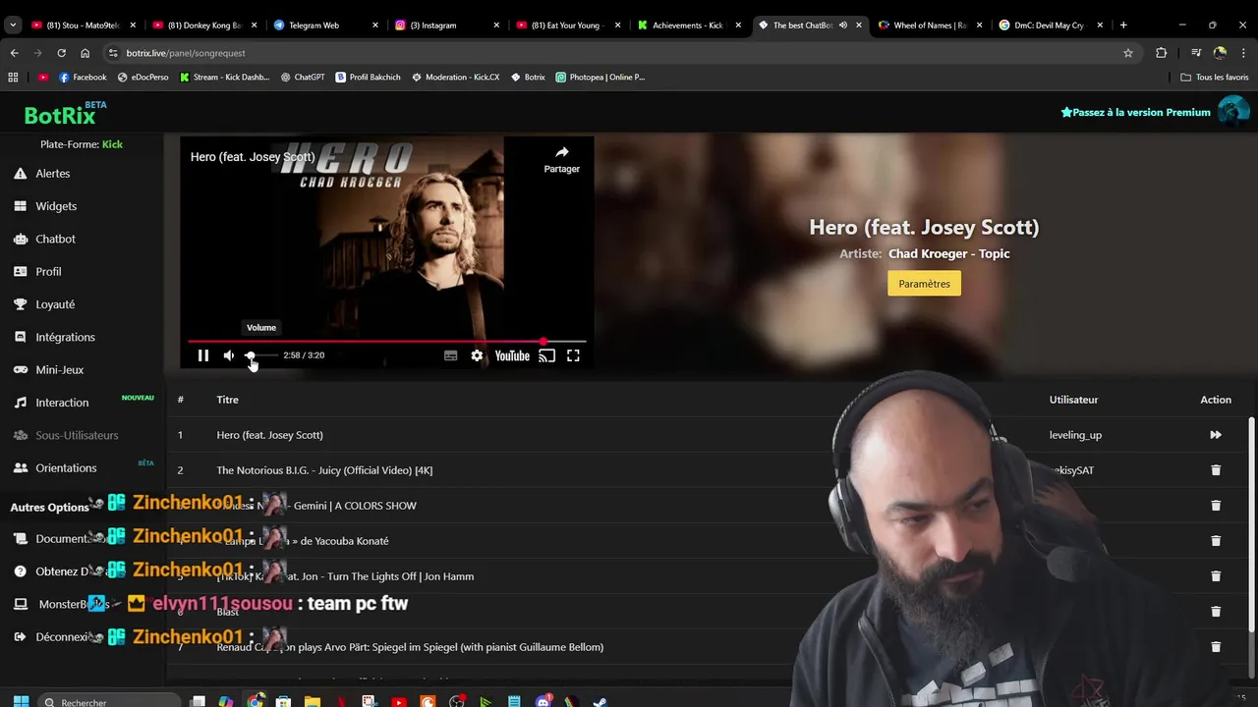Select user leveling_up in the table

click(x=1075, y=435)
